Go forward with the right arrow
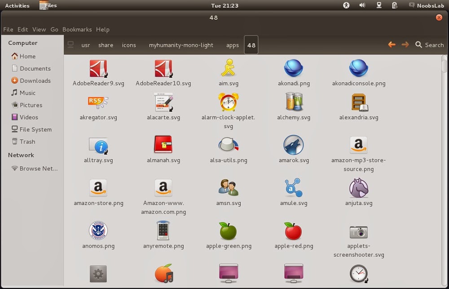Screen dimensions: 449x289 (405, 45)
